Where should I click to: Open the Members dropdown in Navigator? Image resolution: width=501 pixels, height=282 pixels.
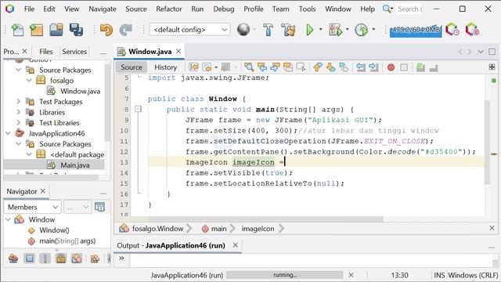pos(32,207)
